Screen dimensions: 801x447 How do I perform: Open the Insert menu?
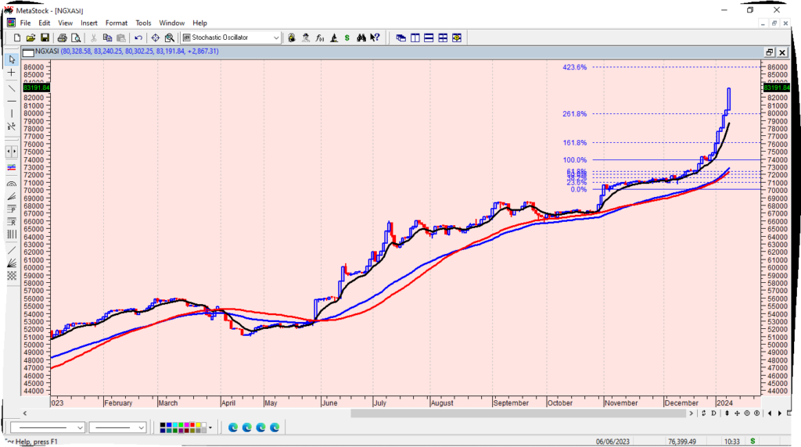[89, 23]
